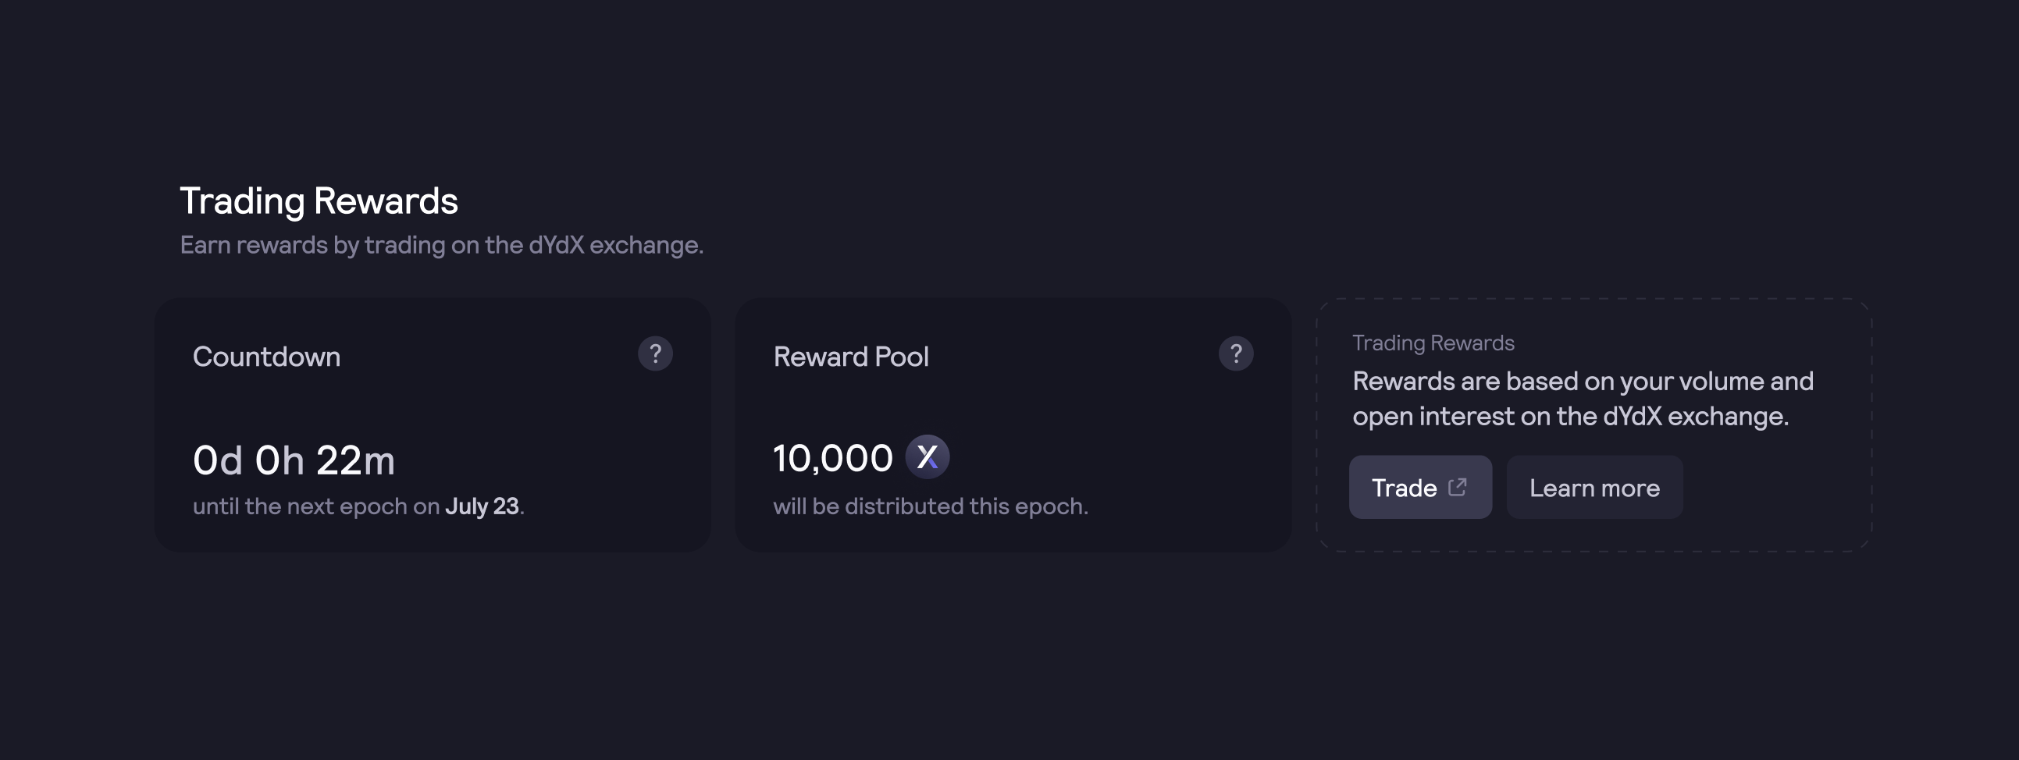Click the dYdX token icon beside 10,000
Viewport: 2019px width, 760px height.
coord(928,456)
